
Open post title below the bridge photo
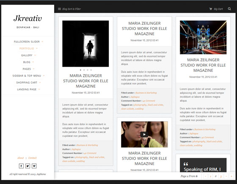(x=203, y=65)
